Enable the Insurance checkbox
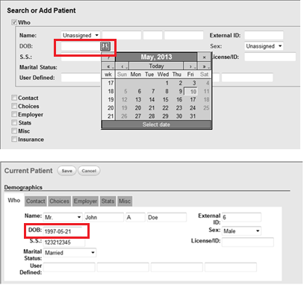Screen dimensions: 307x288 pos(14,139)
